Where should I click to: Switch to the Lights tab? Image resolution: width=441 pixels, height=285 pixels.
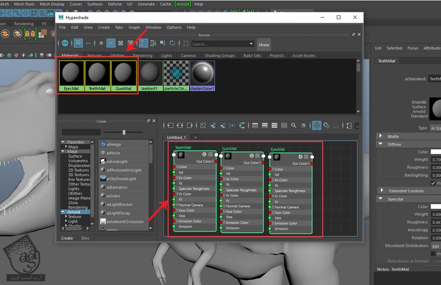pyautogui.click(x=167, y=55)
